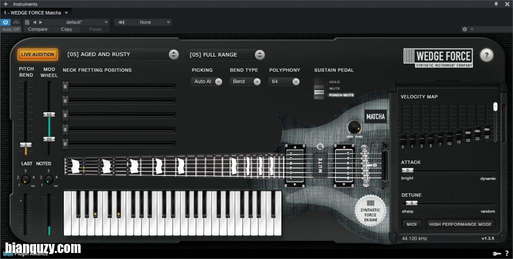Toggle Auto: Off automation button
The height and width of the screenshot is (259, 513).
pos(11,30)
